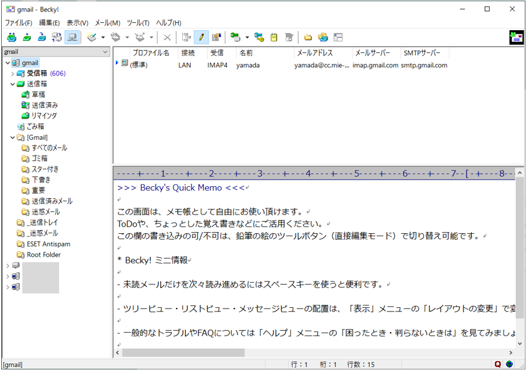
Task: Click the greyed-out icon after the yellow notepad
Action: 289,37
